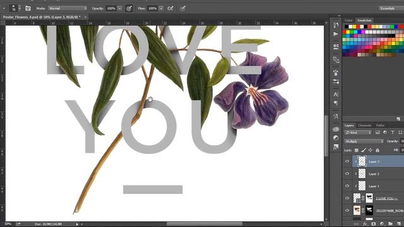Open brush preset picker dropdown
The image size is (404, 227).
point(20,8)
